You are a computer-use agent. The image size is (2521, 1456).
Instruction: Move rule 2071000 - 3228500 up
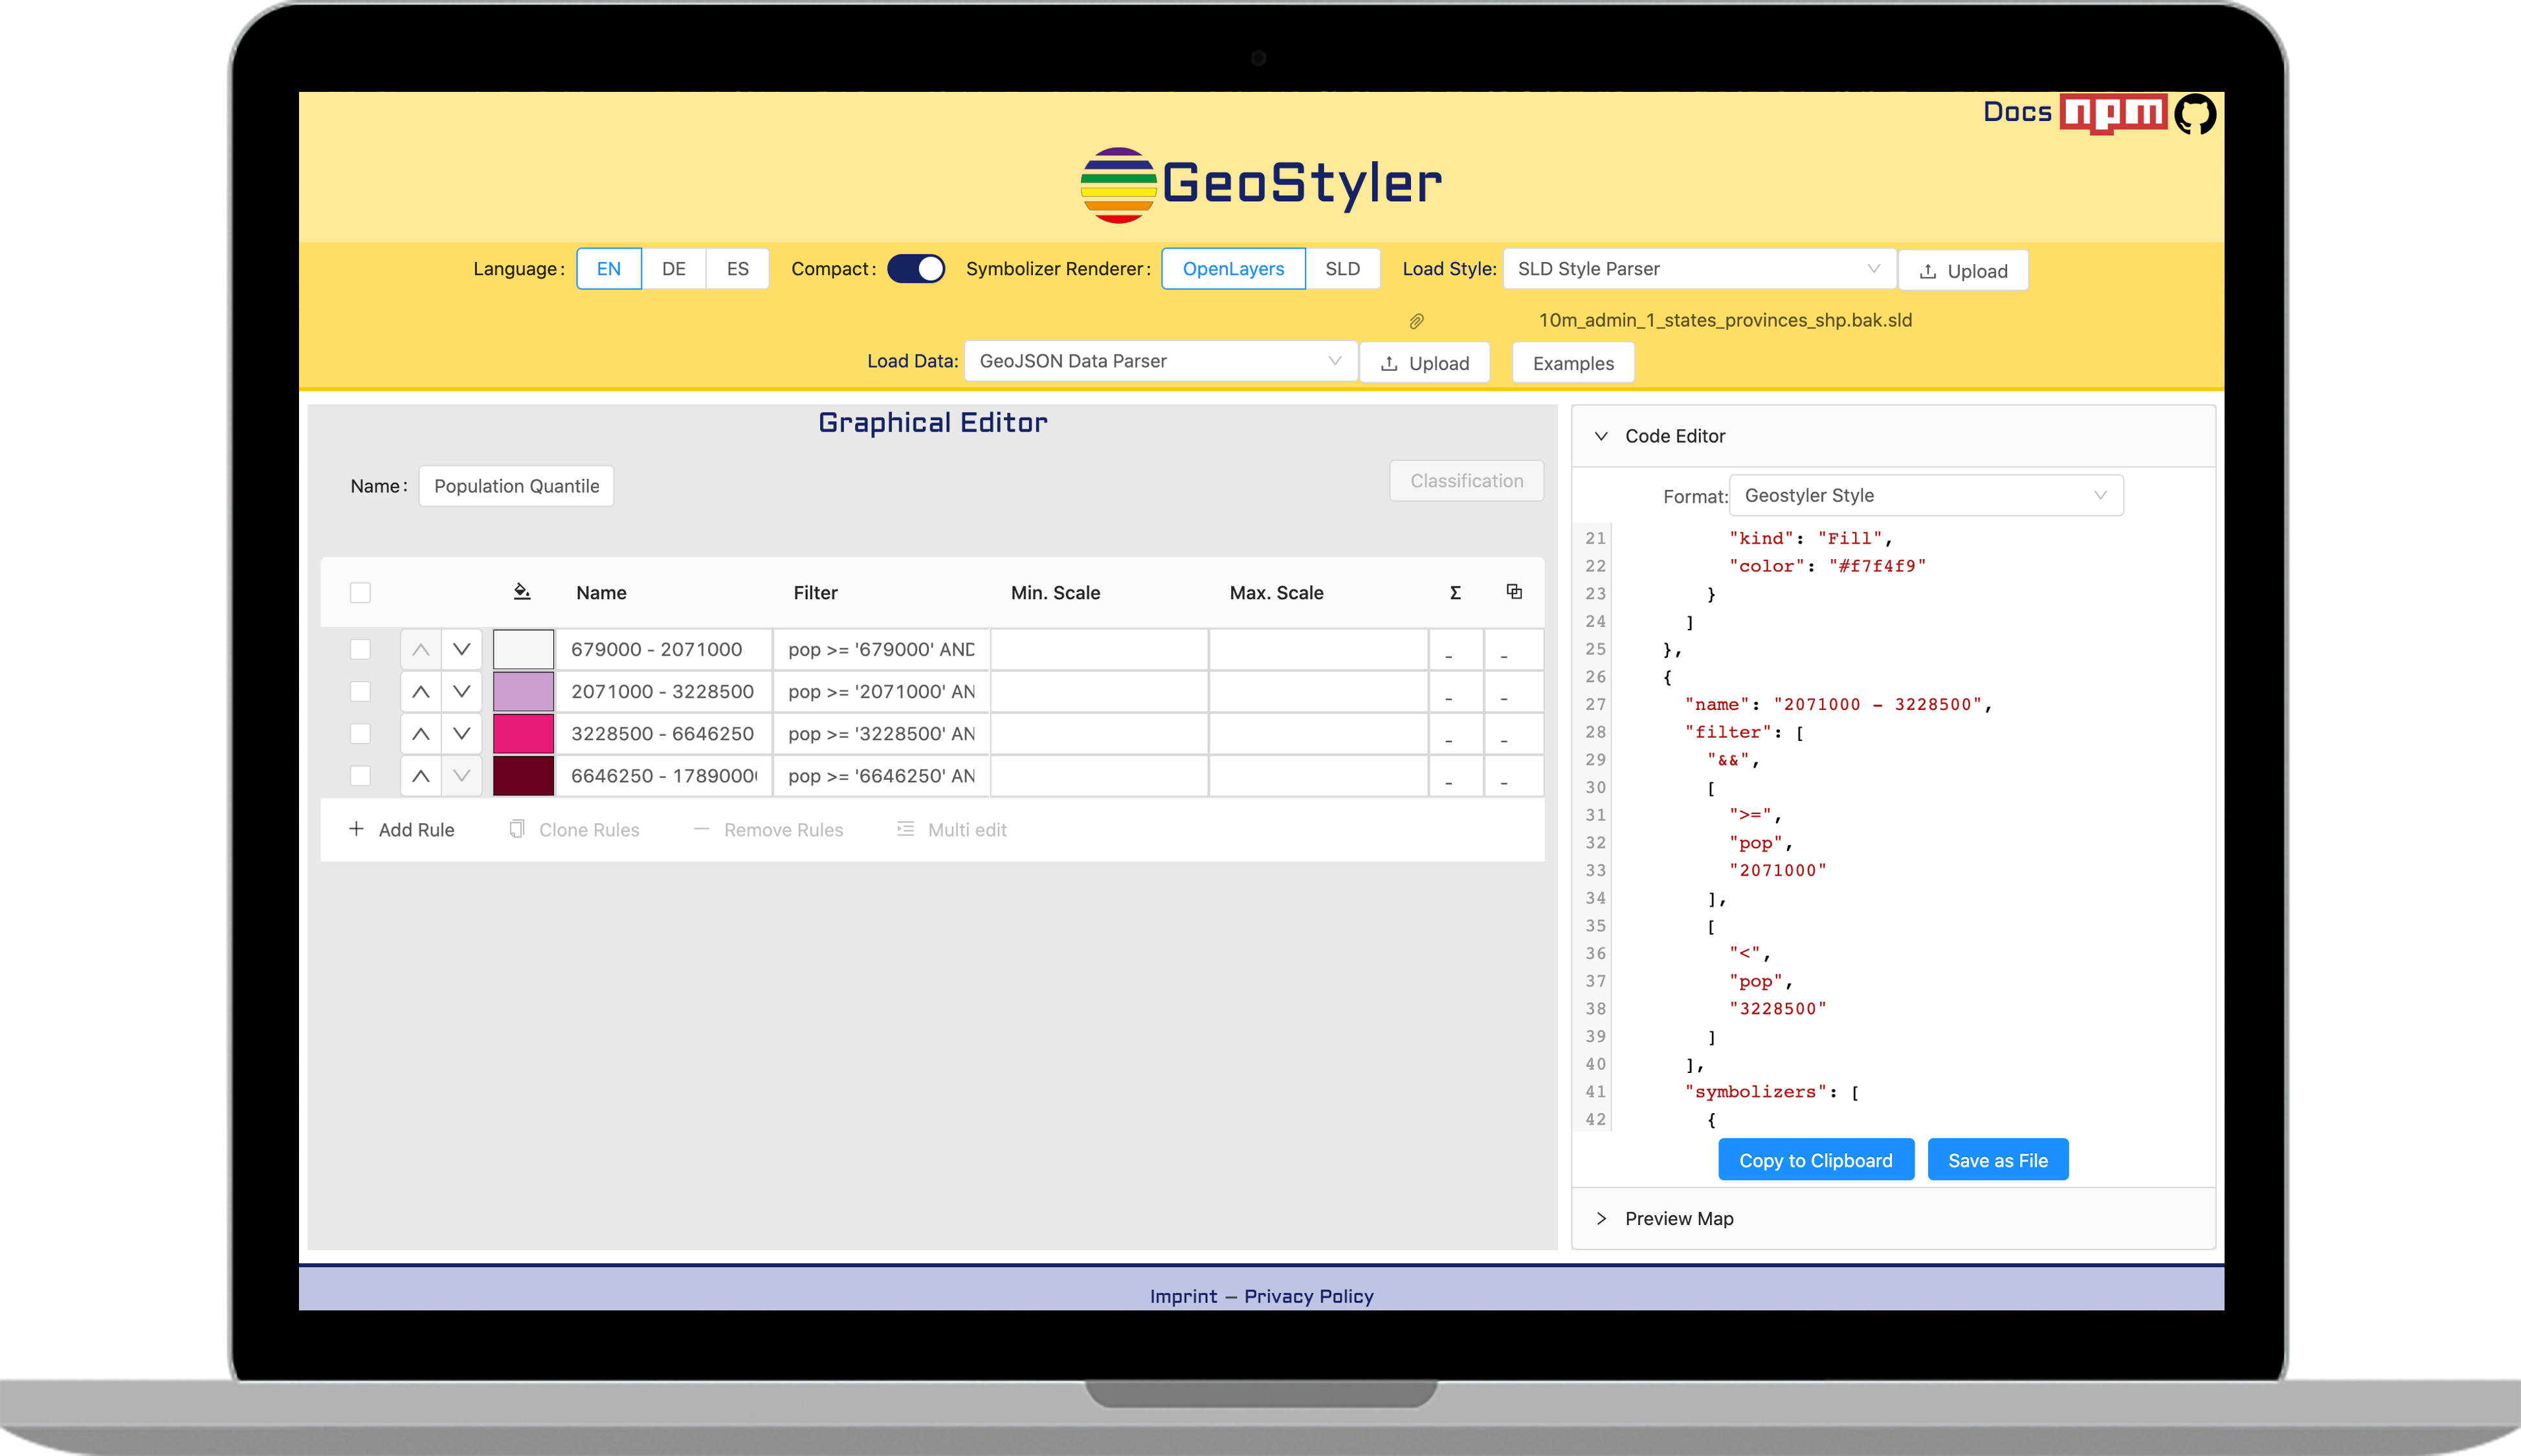pos(421,691)
